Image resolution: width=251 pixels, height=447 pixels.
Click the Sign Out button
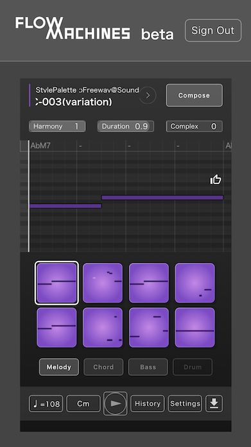pos(213,30)
